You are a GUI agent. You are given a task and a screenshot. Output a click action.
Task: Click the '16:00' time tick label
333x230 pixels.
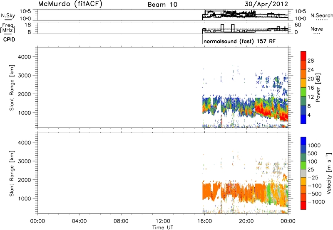pyautogui.click(x=204, y=221)
